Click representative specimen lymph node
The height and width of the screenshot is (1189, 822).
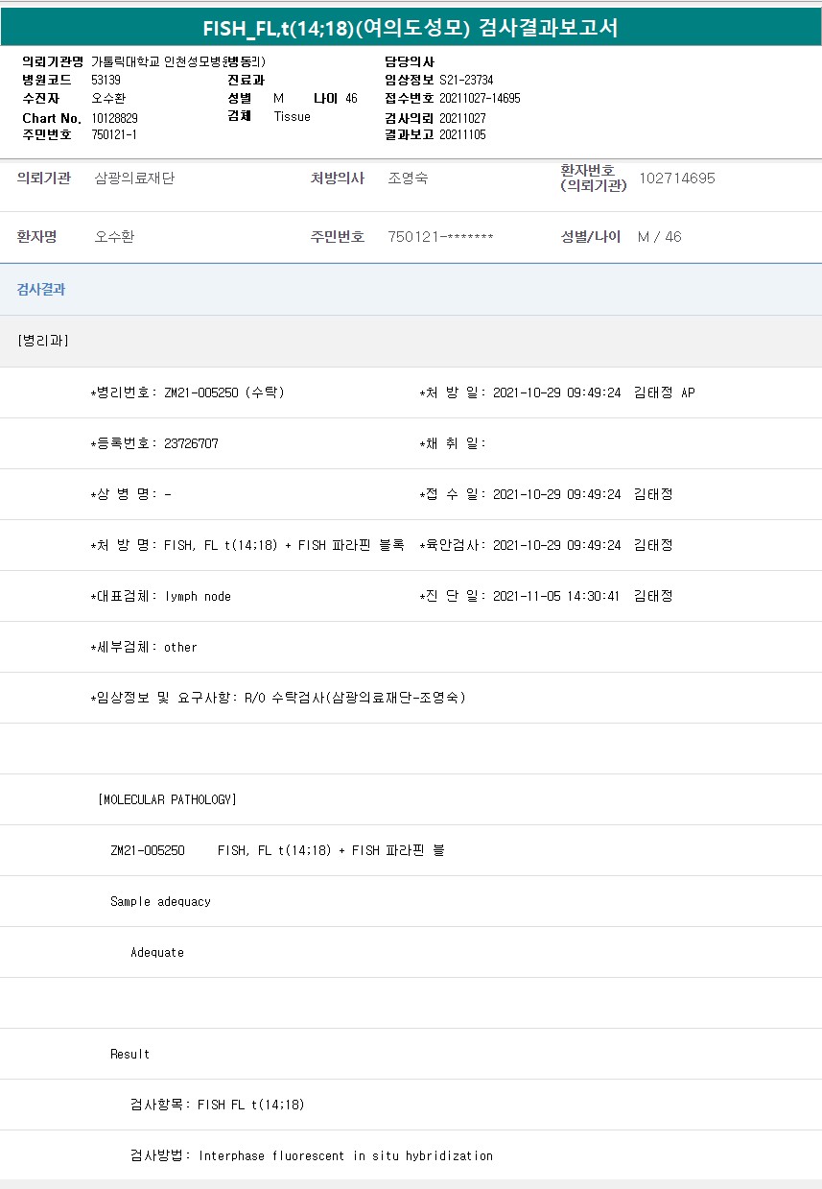pyautogui.click(x=198, y=596)
